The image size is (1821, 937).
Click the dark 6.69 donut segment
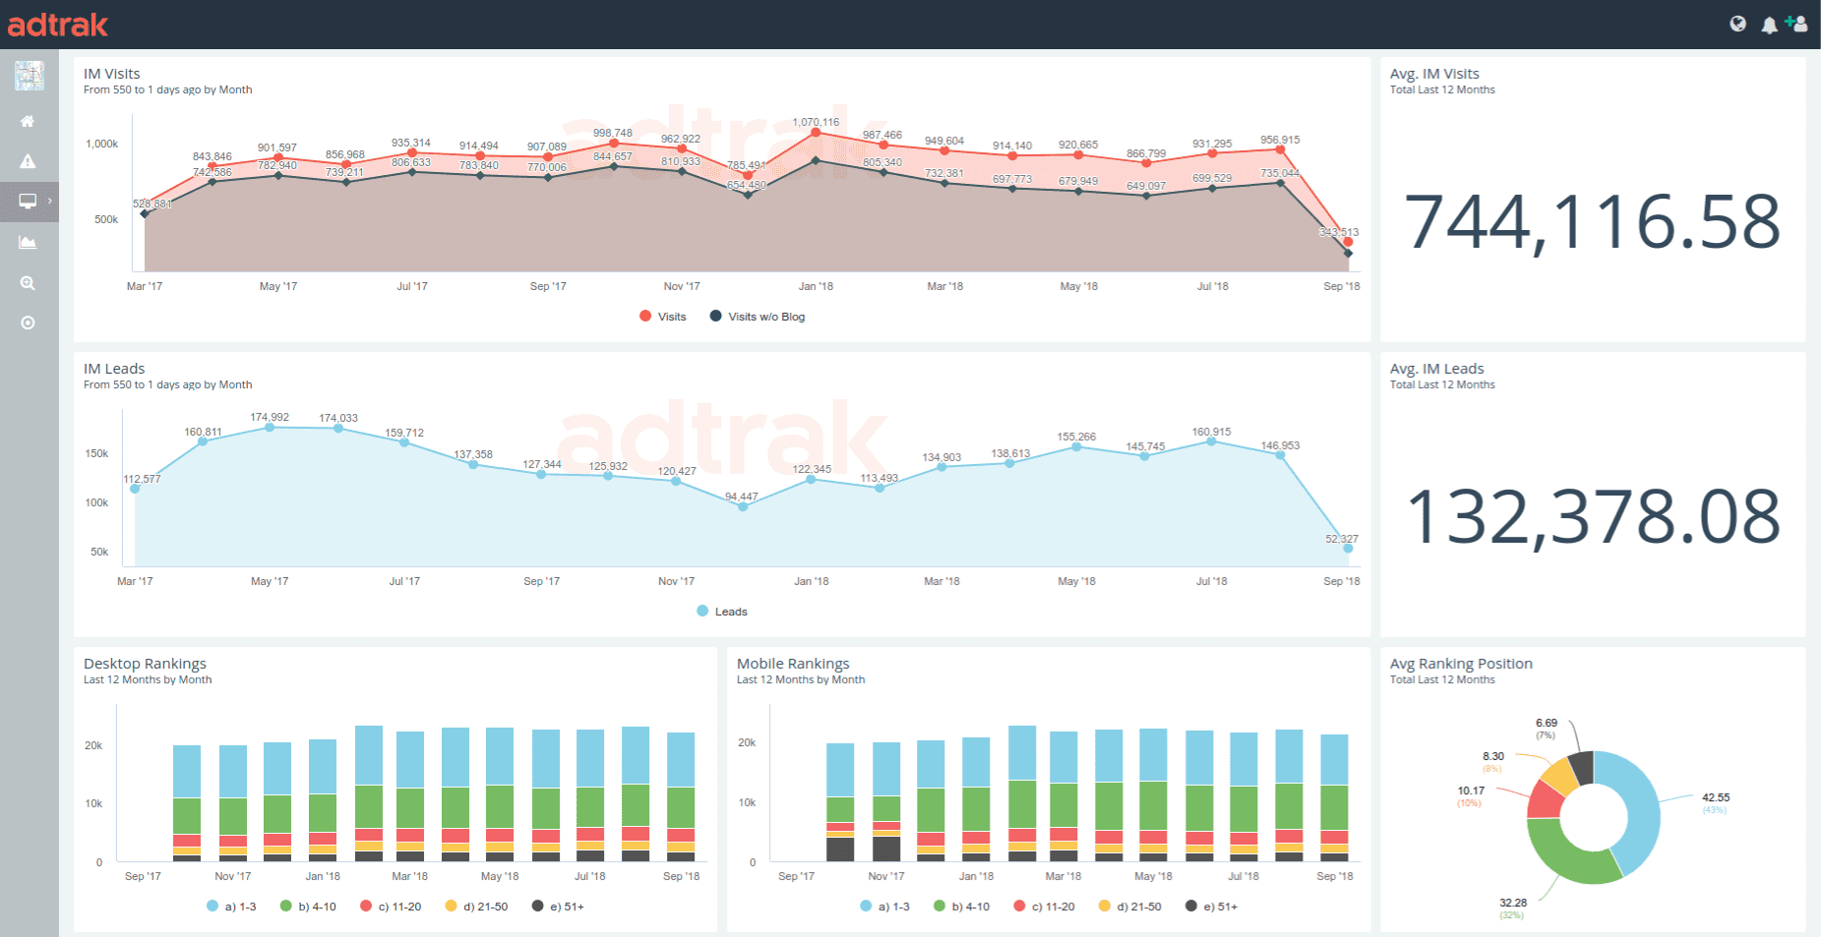(1581, 766)
